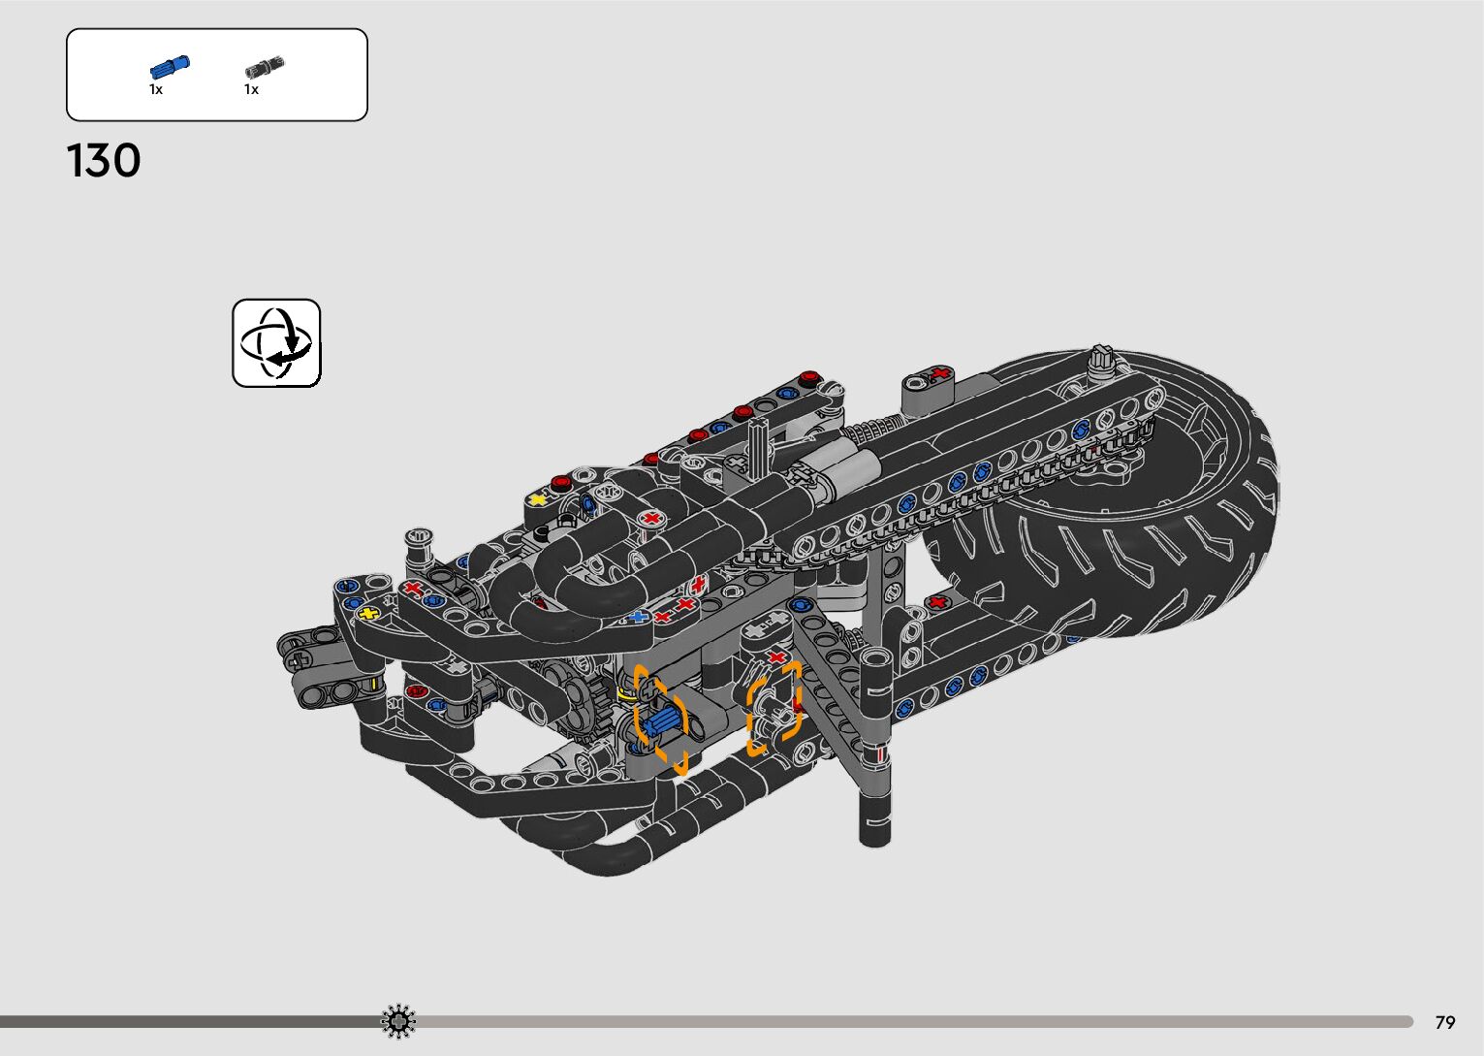
Task: Click the gear marker on the progress bar
Action: (398, 1021)
